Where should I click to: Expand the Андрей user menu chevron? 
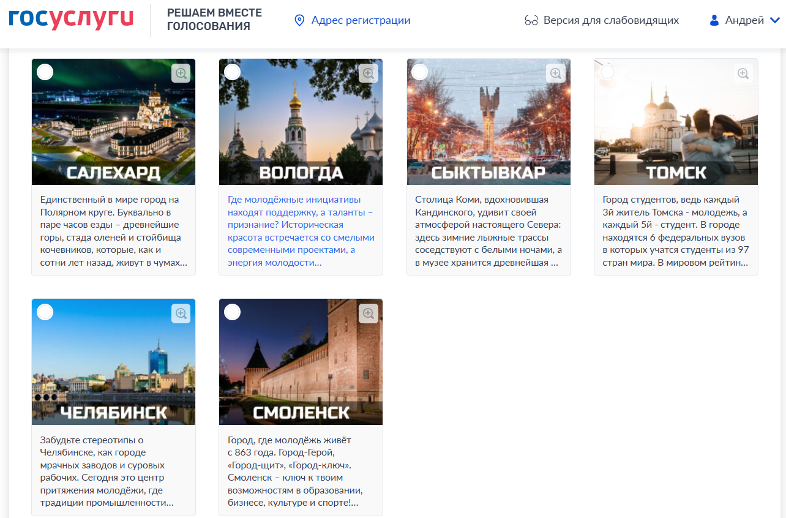point(774,21)
